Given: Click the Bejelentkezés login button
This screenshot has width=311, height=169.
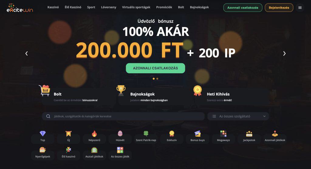Looking at the screenshot, I should [279, 8].
